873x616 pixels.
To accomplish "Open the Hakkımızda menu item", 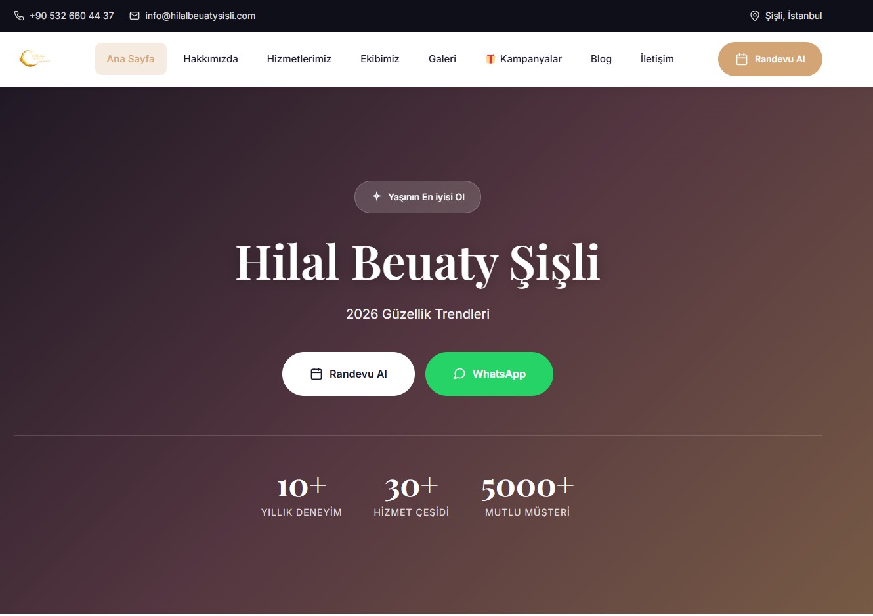I will pyautogui.click(x=211, y=58).
